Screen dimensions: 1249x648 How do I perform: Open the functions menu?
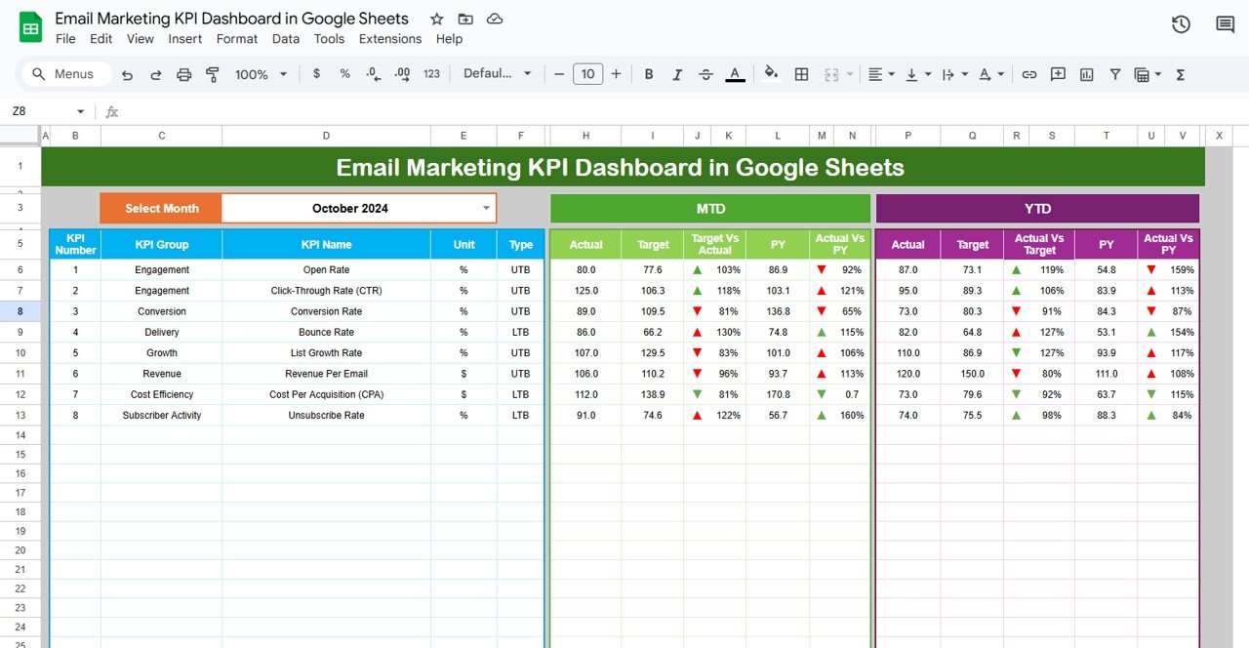(1182, 74)
